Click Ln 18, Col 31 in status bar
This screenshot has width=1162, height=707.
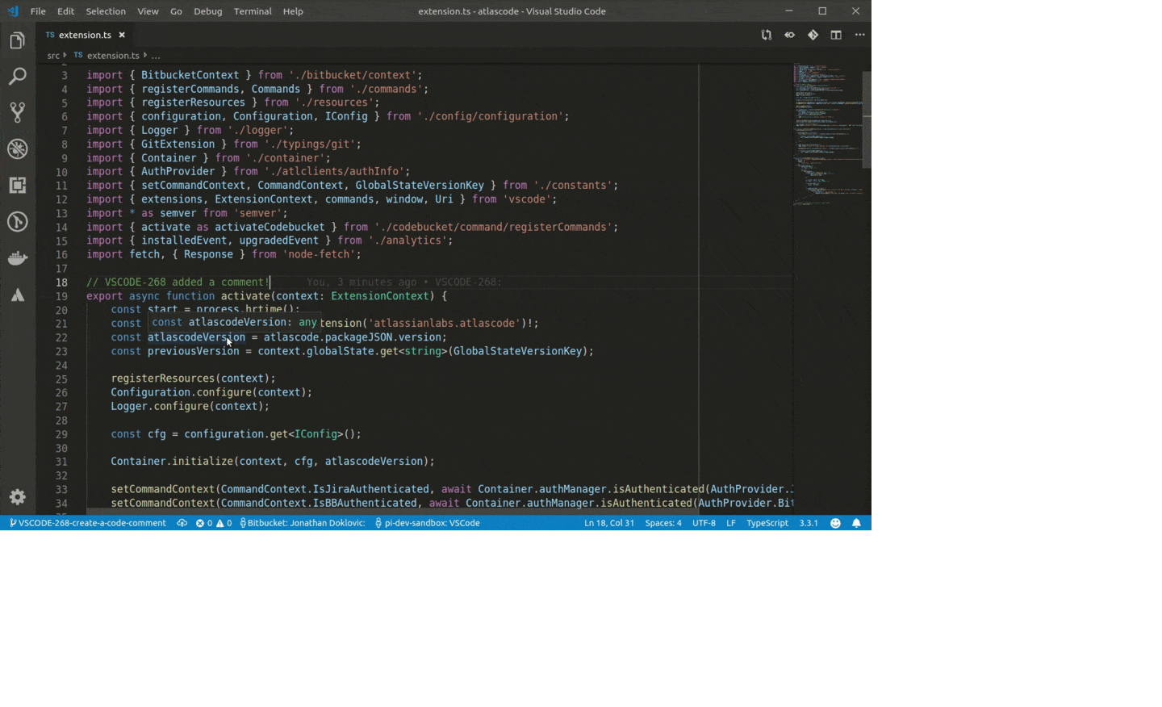click(x=609, y=523)
